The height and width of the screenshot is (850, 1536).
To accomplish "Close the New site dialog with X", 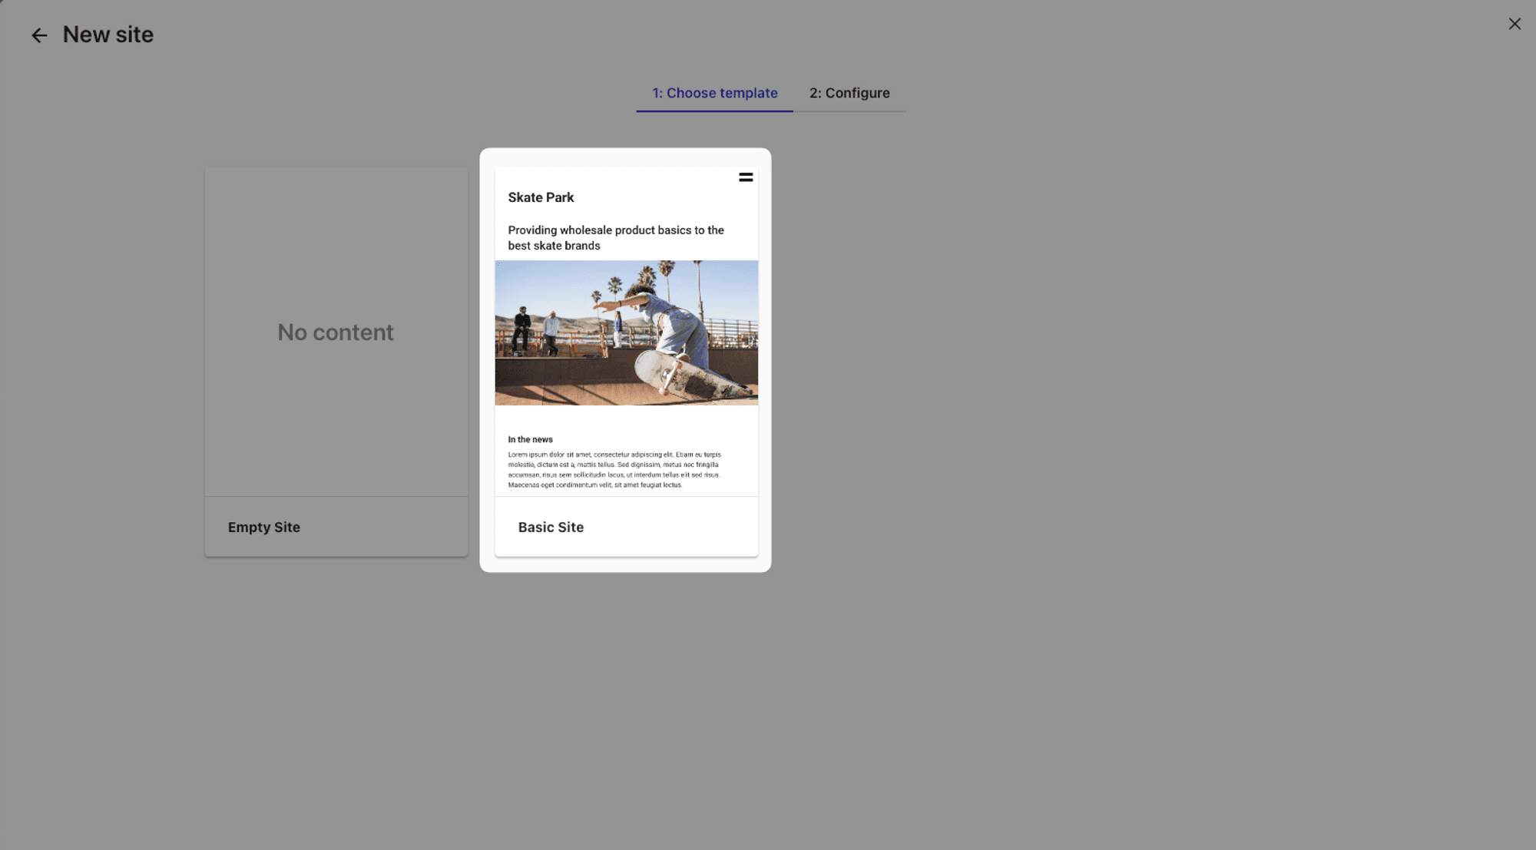I will pos(1514,24).
